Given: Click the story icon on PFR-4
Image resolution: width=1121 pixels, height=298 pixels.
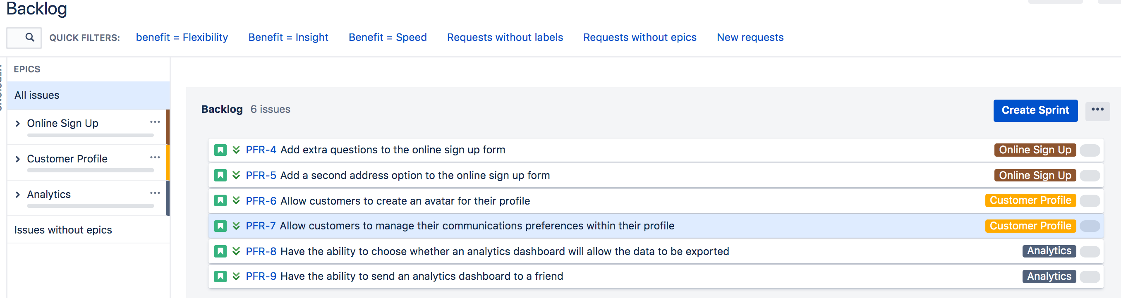Looking at the screenshot, I should (x=220, y=150).
